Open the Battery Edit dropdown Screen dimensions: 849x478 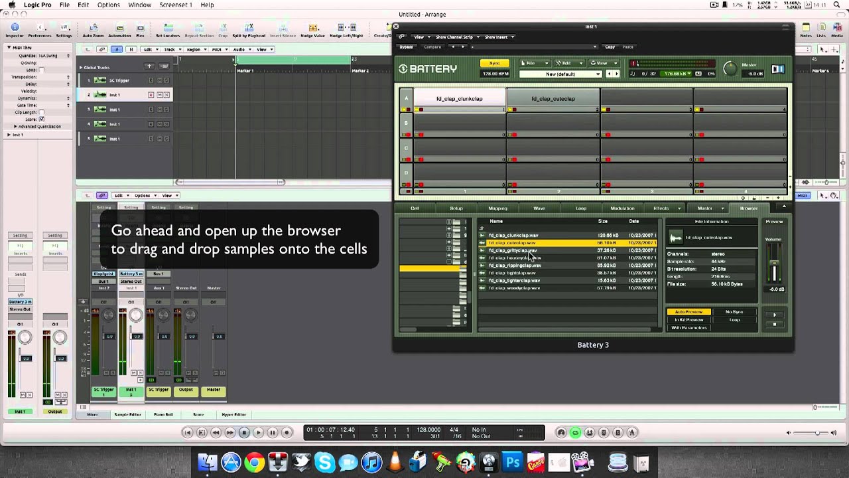click(569, 63)
